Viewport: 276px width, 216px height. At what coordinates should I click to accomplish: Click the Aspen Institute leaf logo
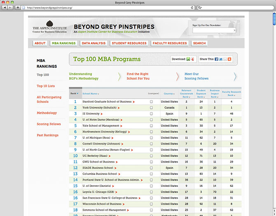click(x=49, y=24)
